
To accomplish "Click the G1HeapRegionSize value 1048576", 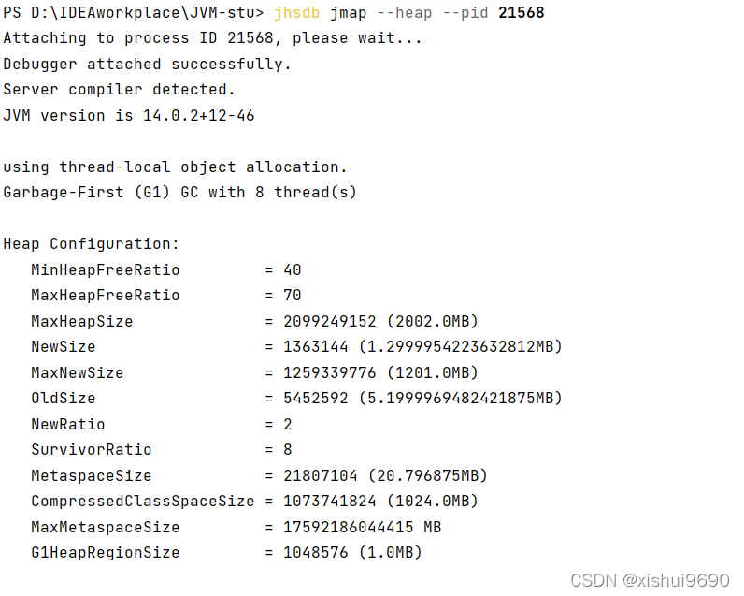I will coord(316,552).
